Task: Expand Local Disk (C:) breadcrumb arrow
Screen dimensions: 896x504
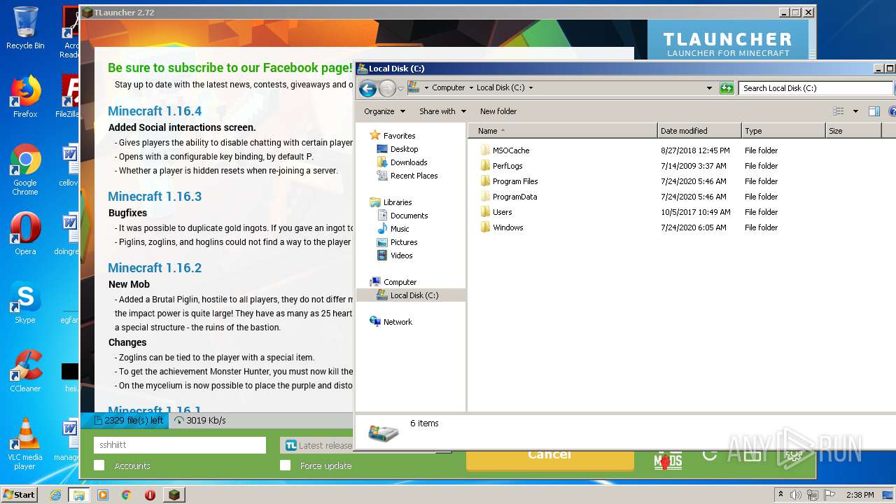Action: 531,88
